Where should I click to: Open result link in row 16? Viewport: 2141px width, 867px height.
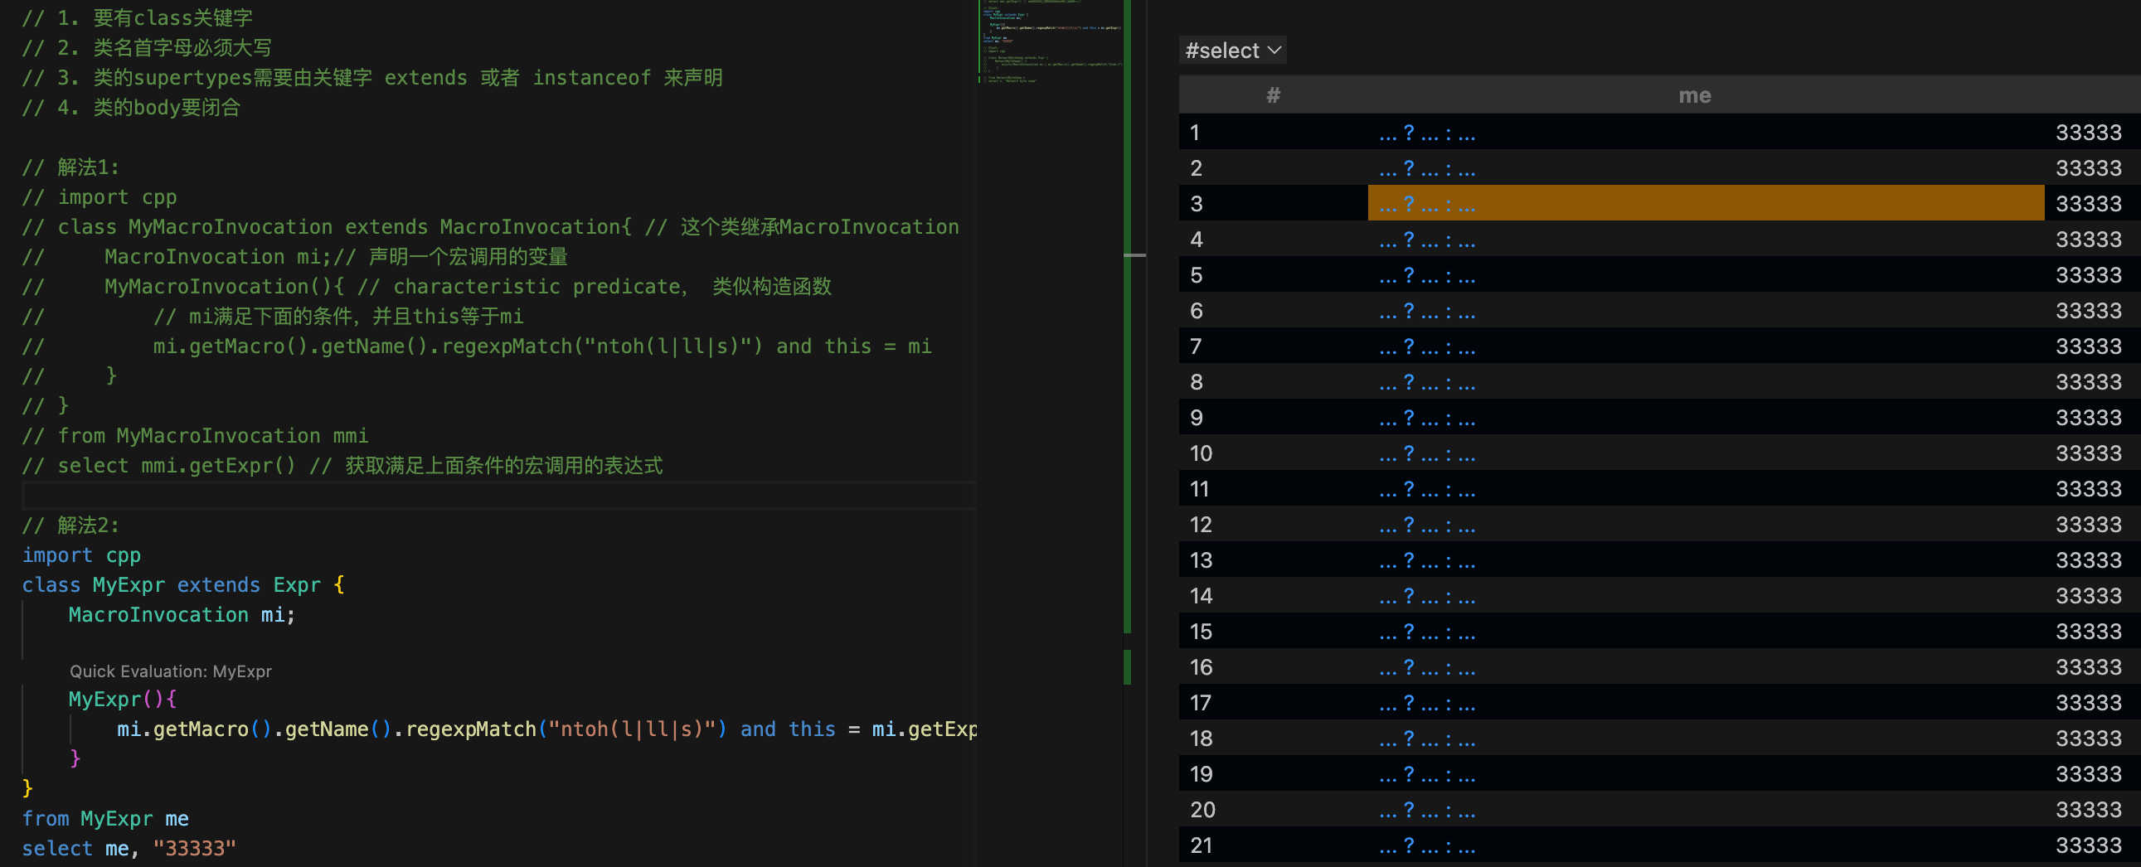coord(1426,669)
